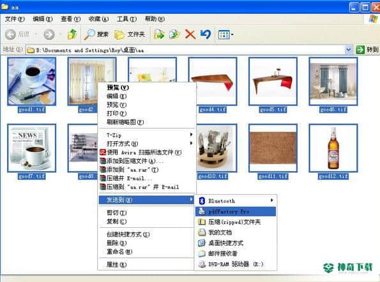The image size is (380, 282).
Task: Open the Views button dropdown arrow
Action: click(x=232, y=35)
